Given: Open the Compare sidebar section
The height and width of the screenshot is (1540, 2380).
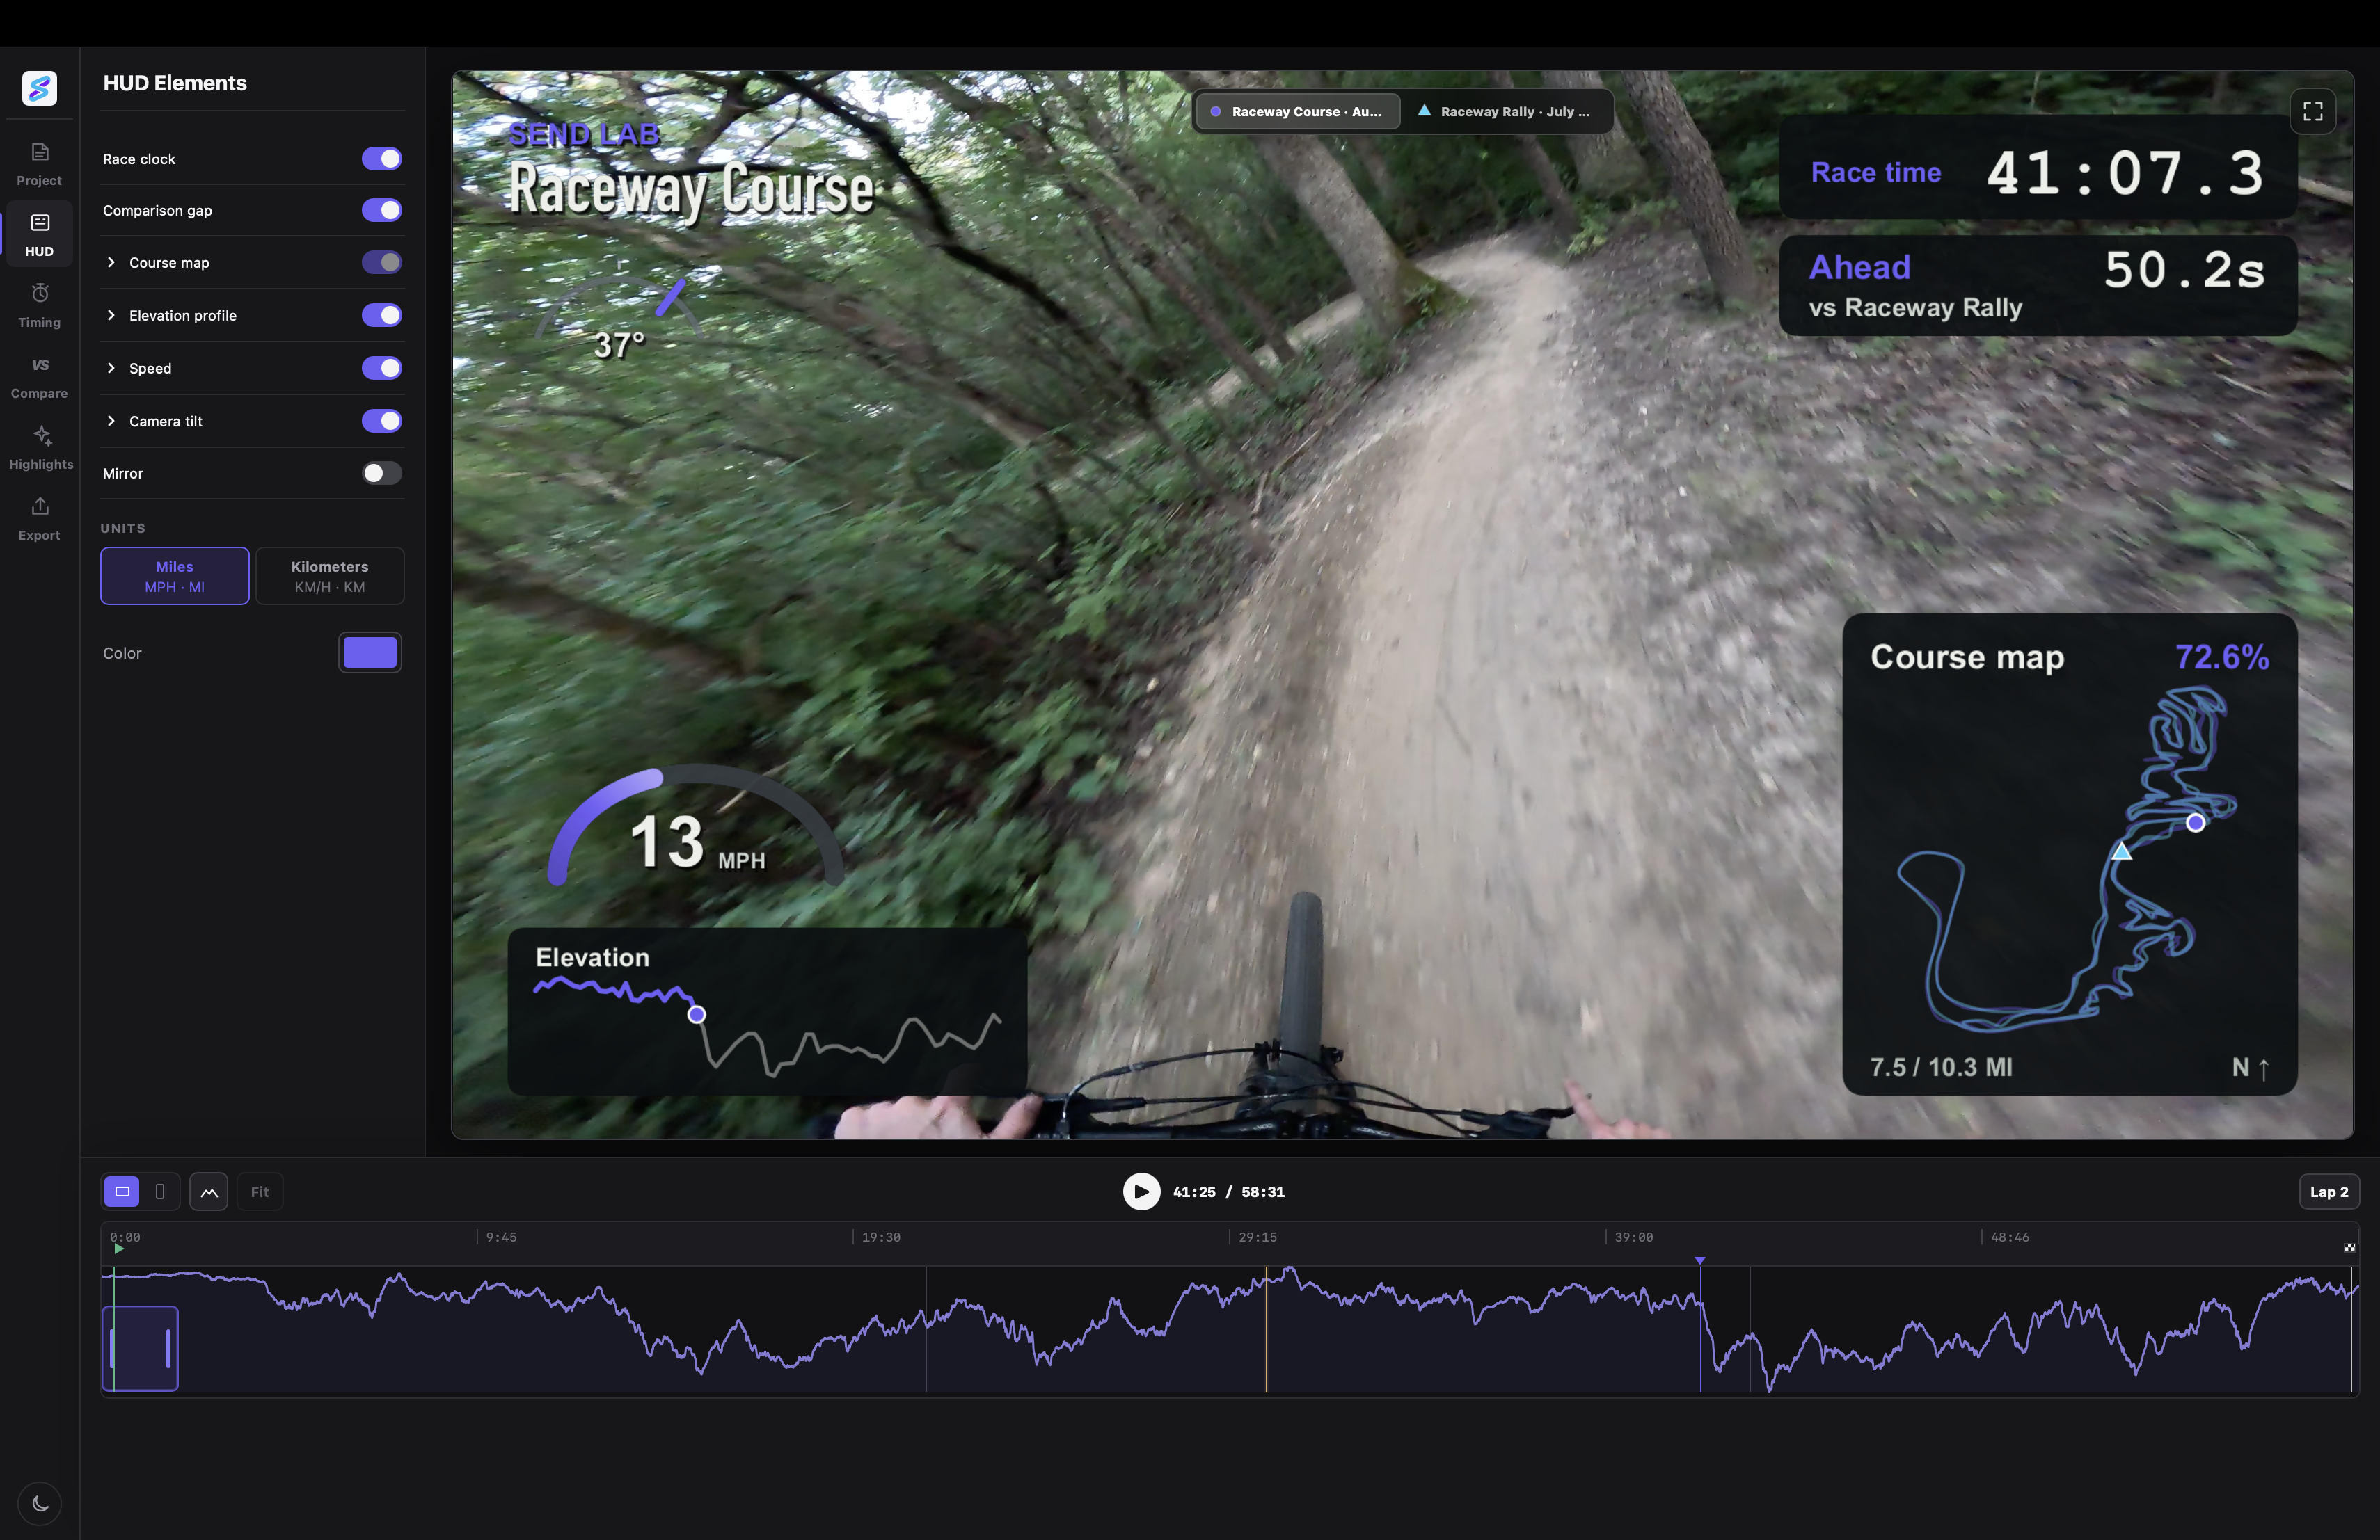Looking at the screenshot, I should (39, 377).
